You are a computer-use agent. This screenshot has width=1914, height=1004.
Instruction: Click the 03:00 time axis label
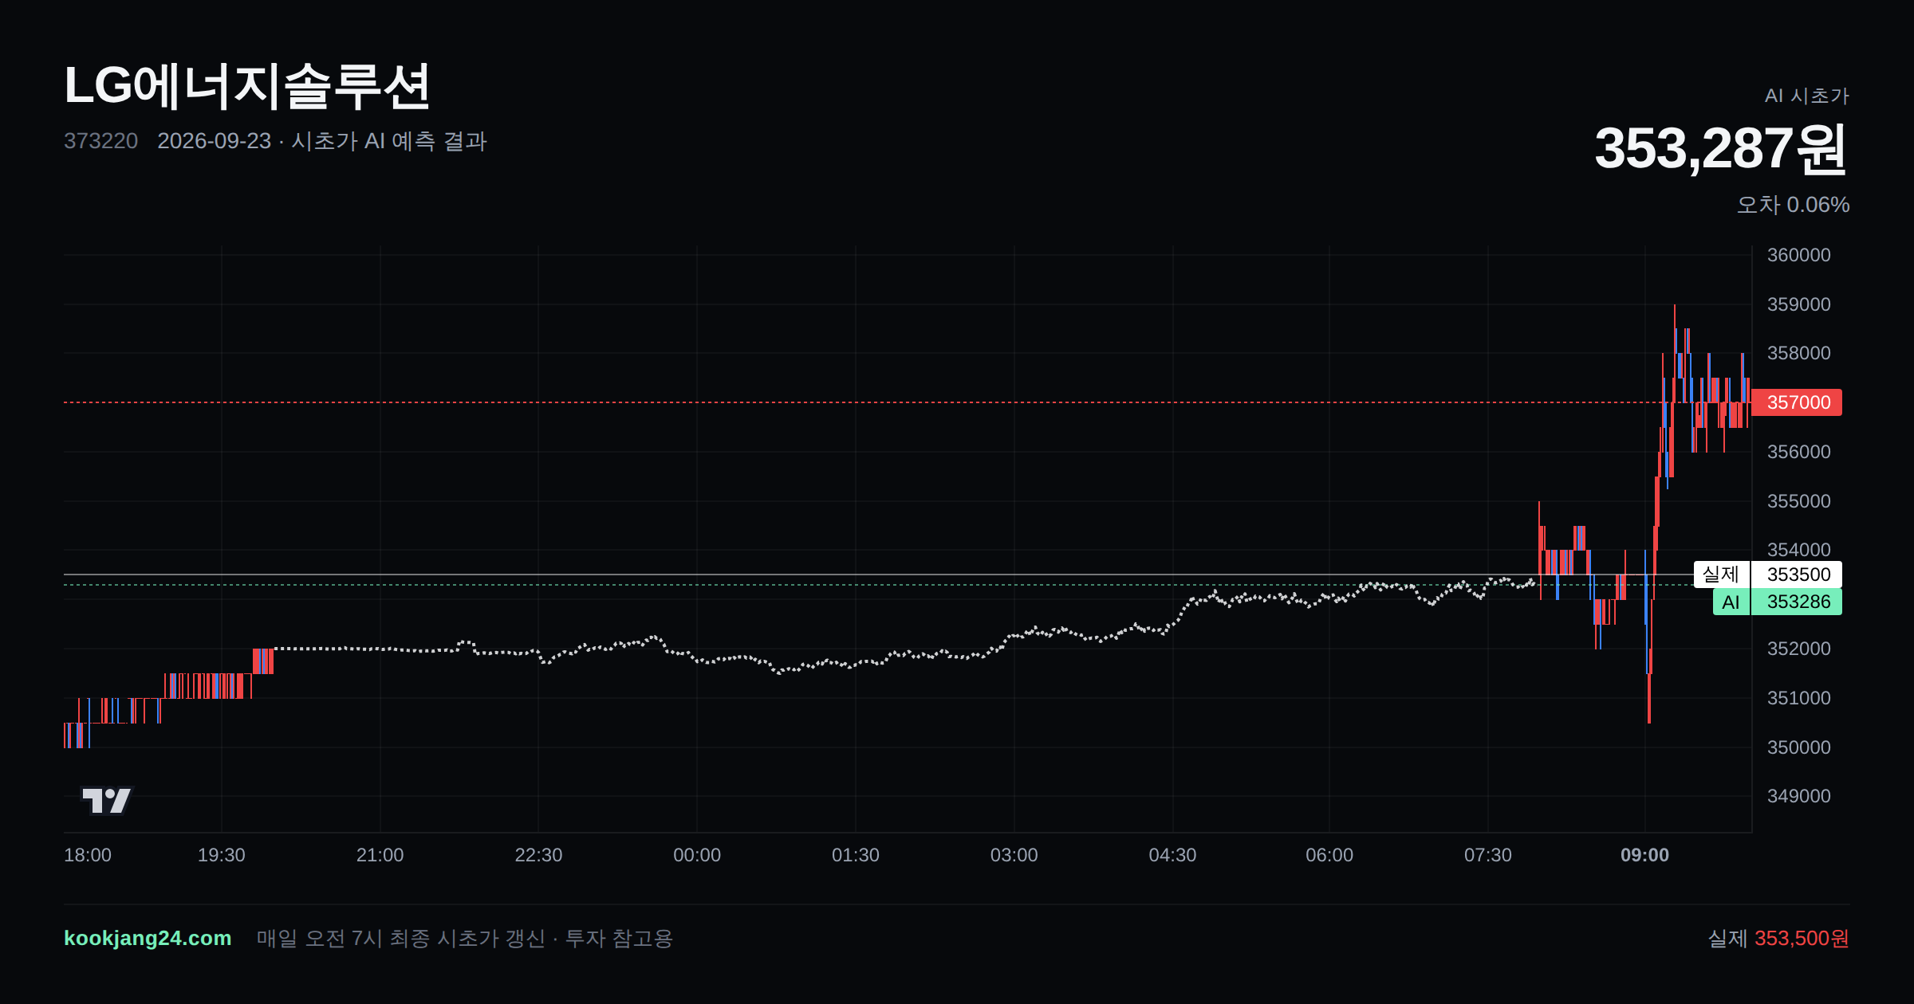[1014, 855]
